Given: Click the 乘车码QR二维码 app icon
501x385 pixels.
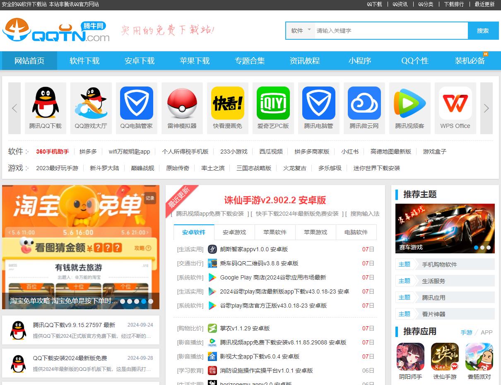Looking at the screenshot, I should 212,263.
